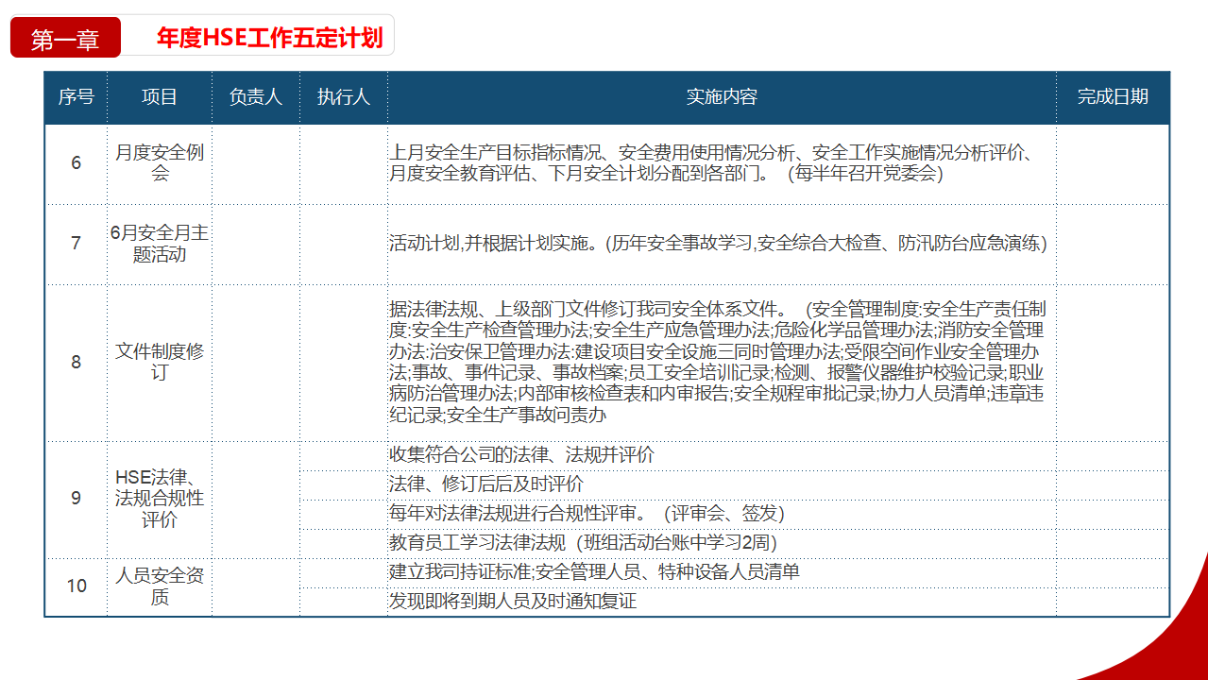Image resolution: width=1208 pixels, height=680 pixels.
Task: Click the line 收集符合公司的法律、法规并评价
Action: tap(521, 455)
